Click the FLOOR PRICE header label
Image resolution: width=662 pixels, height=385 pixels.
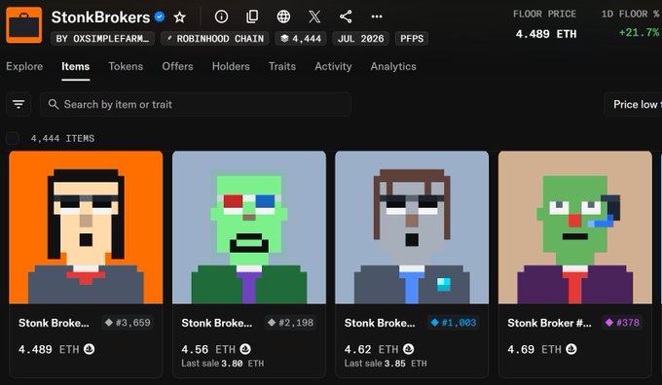544,14
